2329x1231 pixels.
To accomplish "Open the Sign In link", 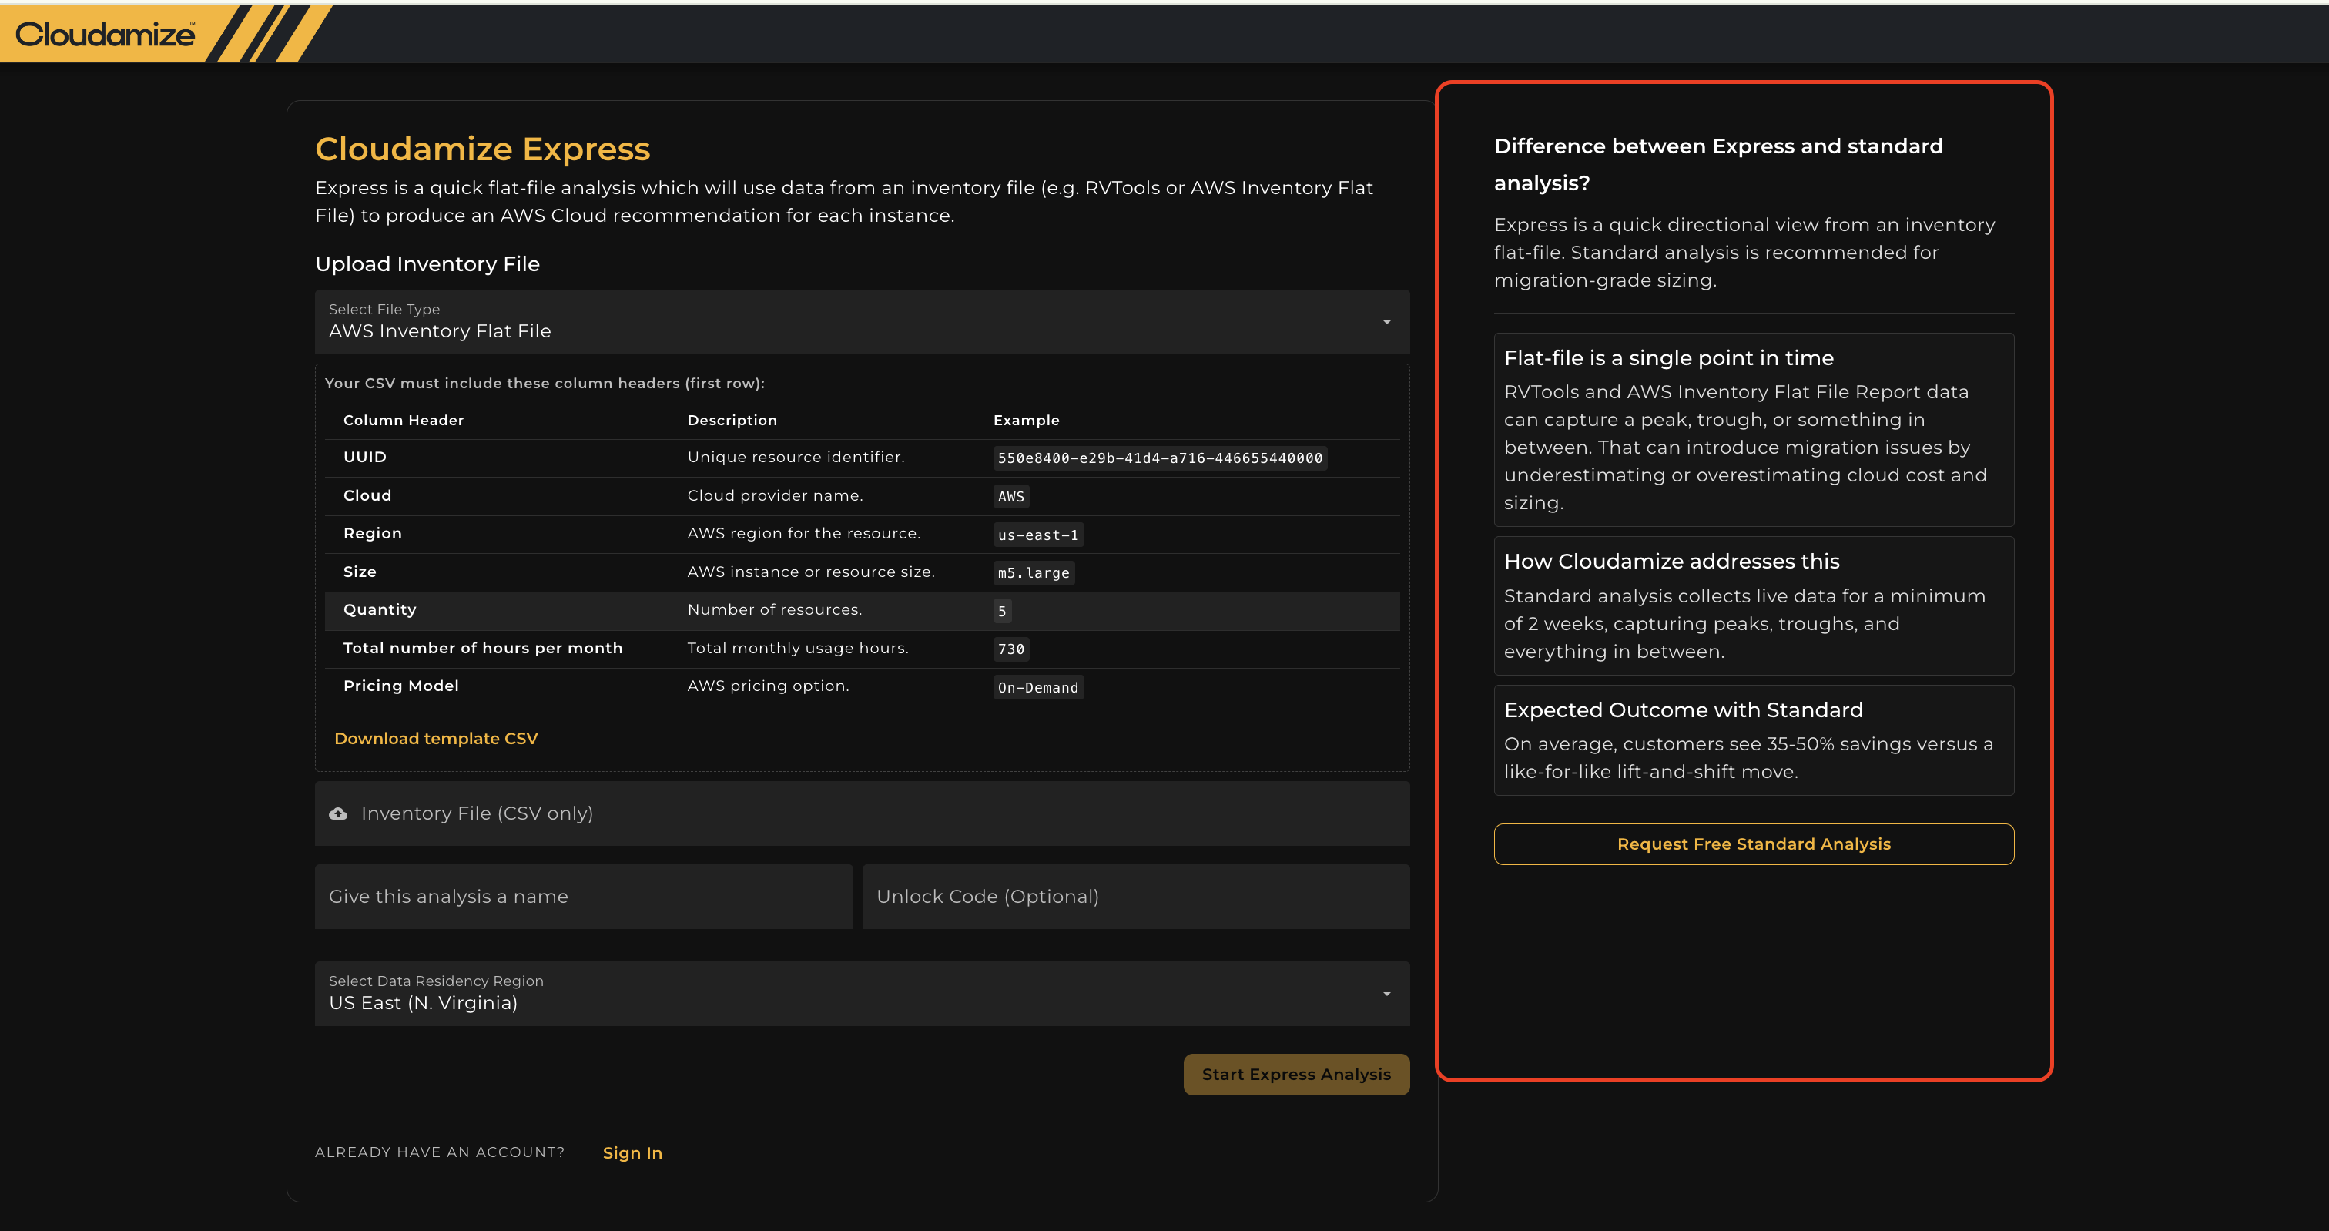I will coord(632,1152).
